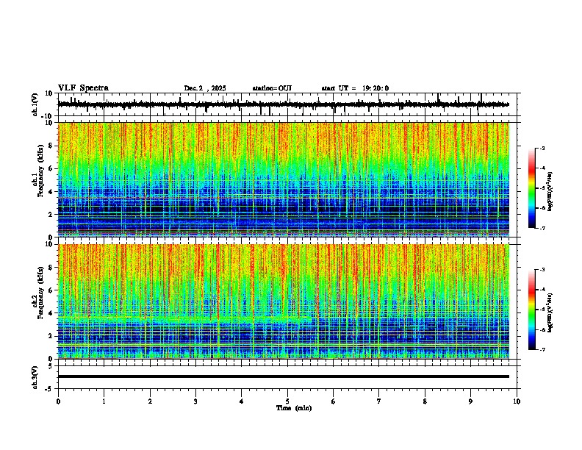Click time axis tick label "4"
Screen dimensions: 582x450
[x=242, y=401]
